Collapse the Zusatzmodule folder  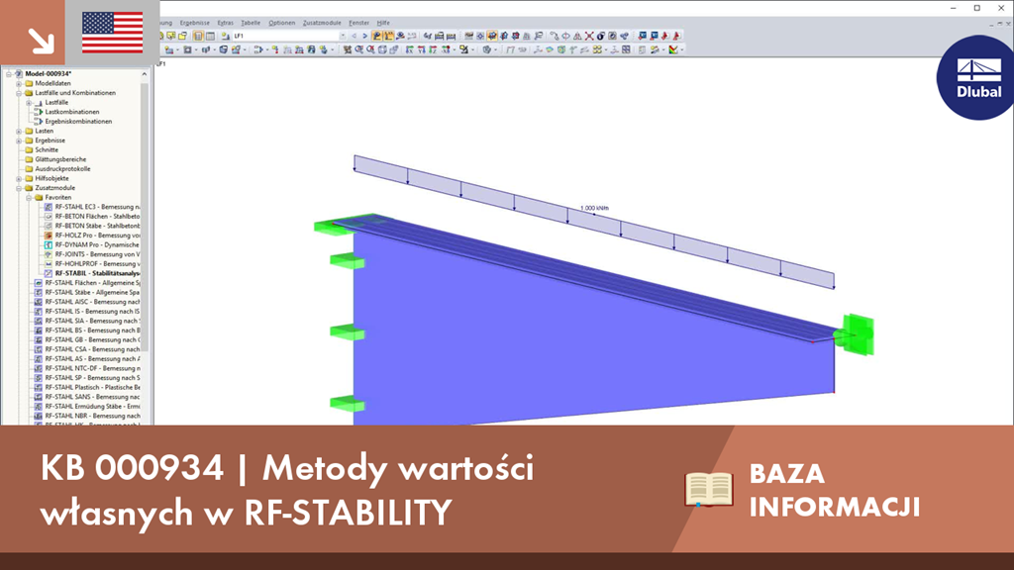[x=19, y=188]
